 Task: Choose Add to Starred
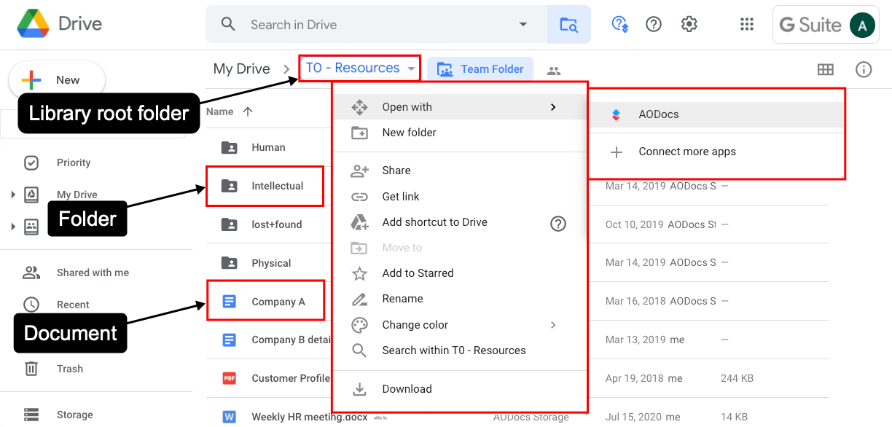(460, 273)
